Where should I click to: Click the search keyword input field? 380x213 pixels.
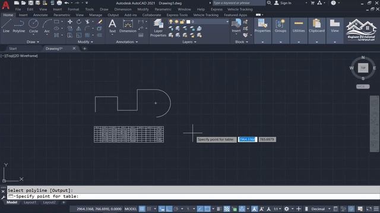click(239, 3)
